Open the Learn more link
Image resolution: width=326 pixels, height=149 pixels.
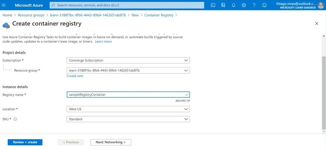click(x=103, y=41)
